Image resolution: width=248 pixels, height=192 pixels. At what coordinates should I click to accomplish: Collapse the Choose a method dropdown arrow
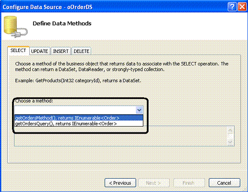pos(139,110)
